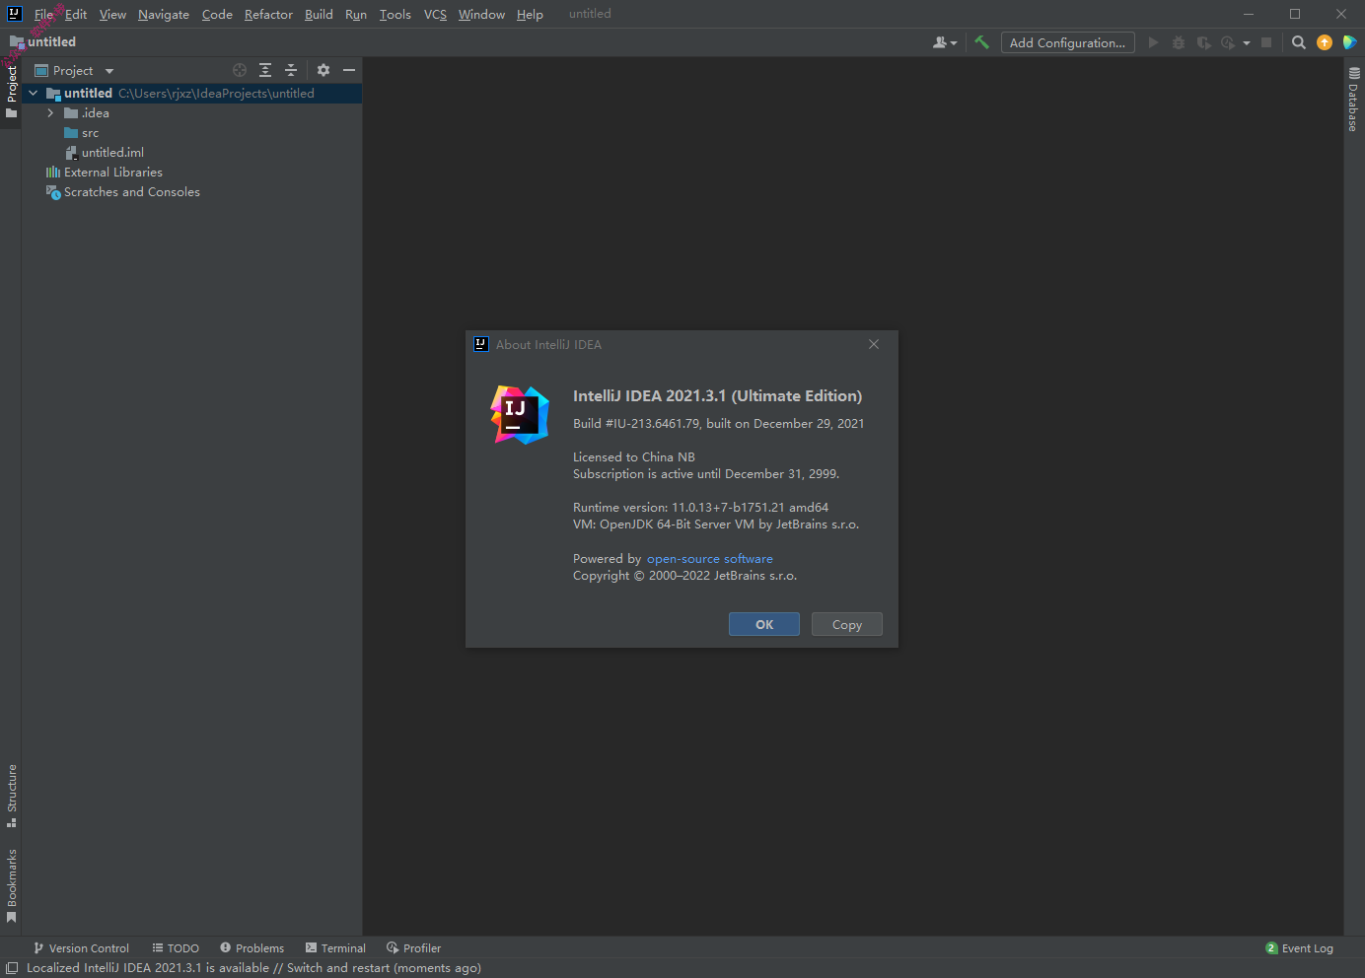Viewport: 1365px width, 978px height.
Task: Select the src folder in project tree
Action: pos(91,133)
